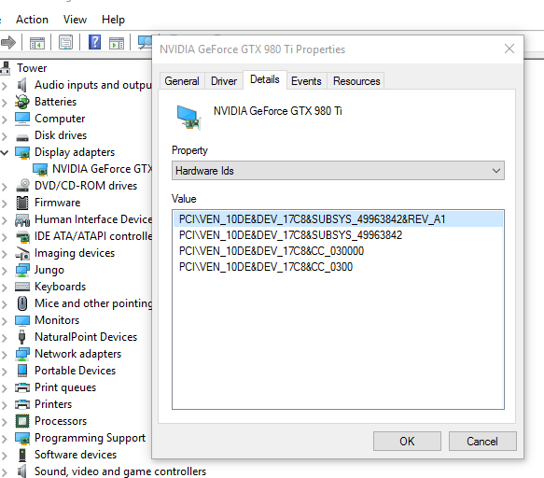544x478 pixels.
Task: Expand the Network adapters node chevron
Action: point(4,354)
